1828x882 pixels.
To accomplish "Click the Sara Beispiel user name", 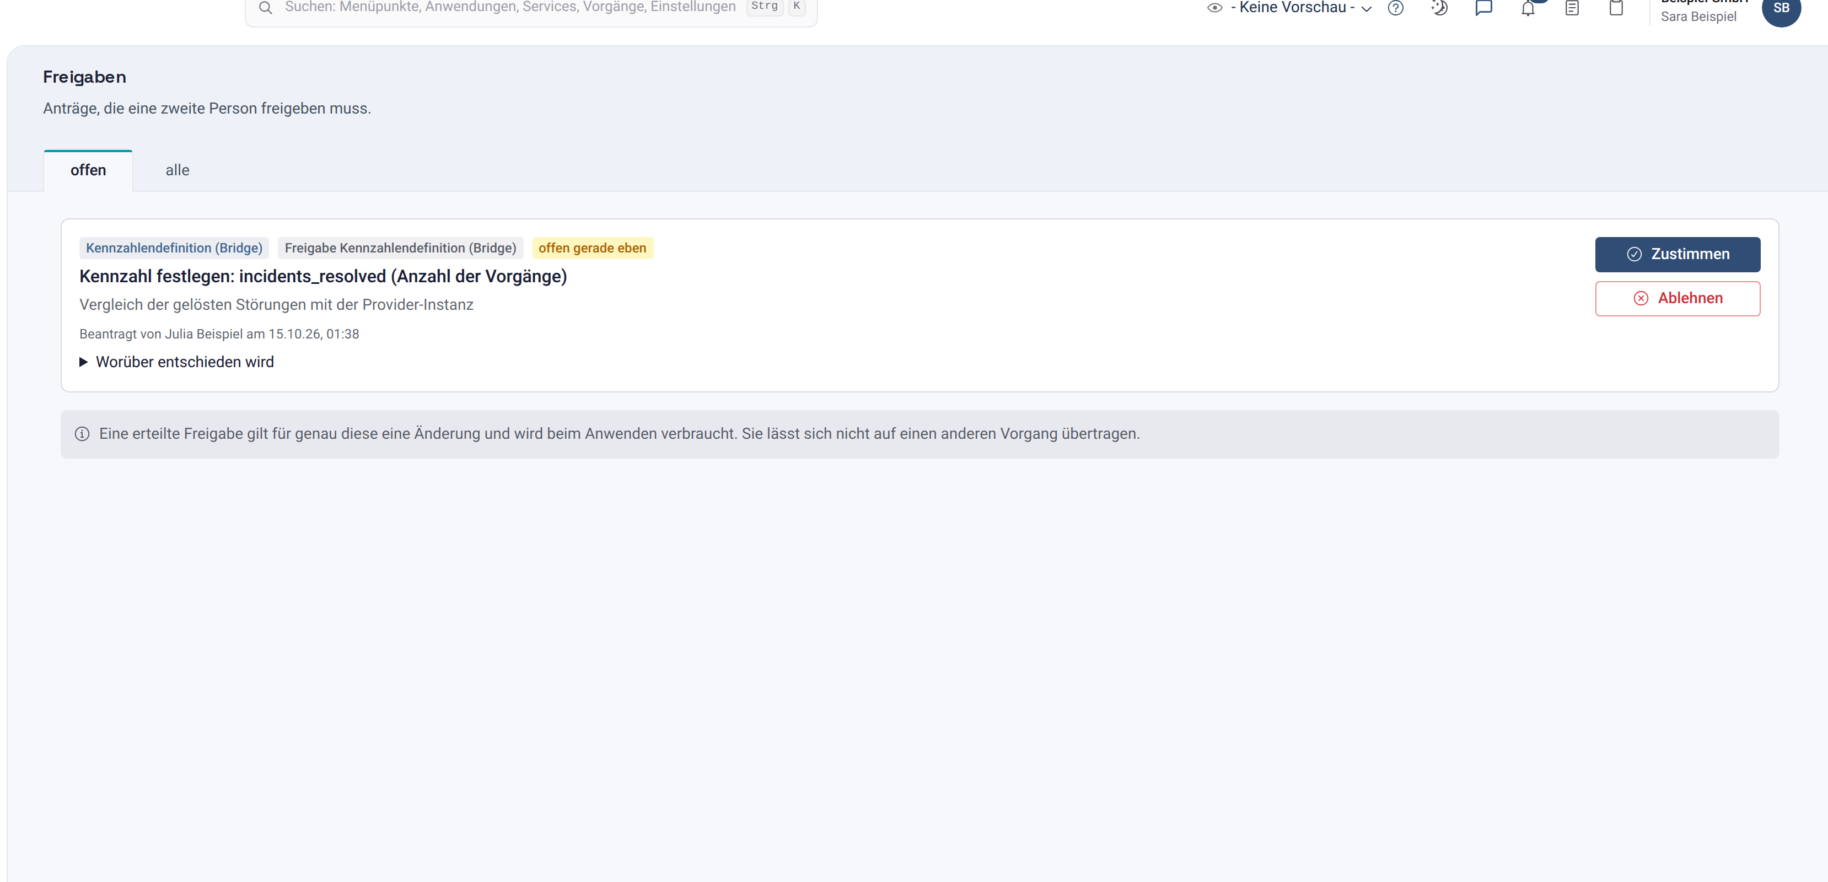I will point(1698,17).
